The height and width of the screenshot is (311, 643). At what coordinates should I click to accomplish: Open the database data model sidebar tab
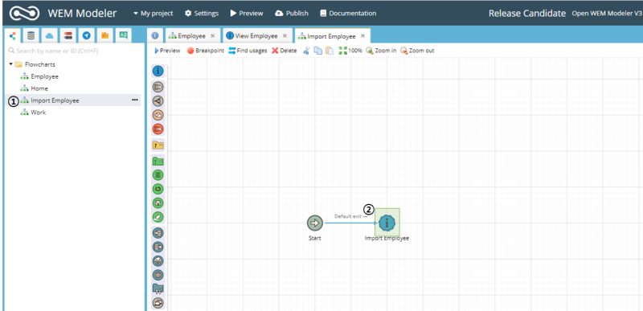tap(31, 35)
